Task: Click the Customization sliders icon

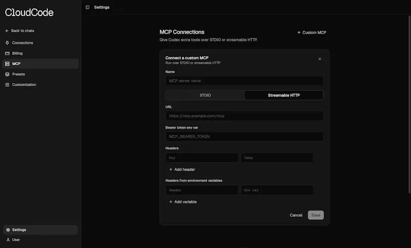Action: 7,85
